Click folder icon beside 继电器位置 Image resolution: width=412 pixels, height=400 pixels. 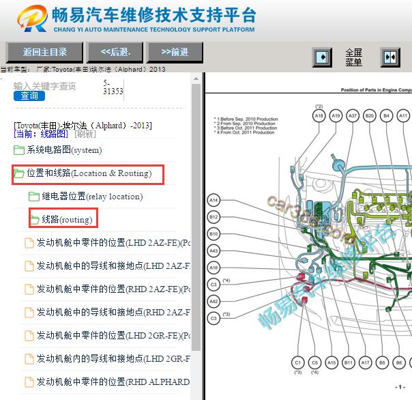(34, 197)
